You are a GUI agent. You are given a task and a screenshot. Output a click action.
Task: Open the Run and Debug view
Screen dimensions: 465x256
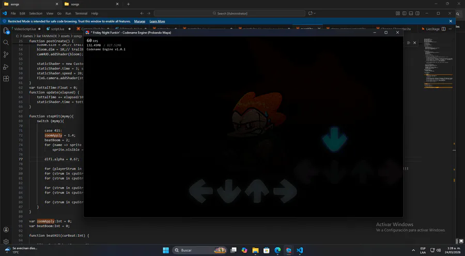point(6,67)
